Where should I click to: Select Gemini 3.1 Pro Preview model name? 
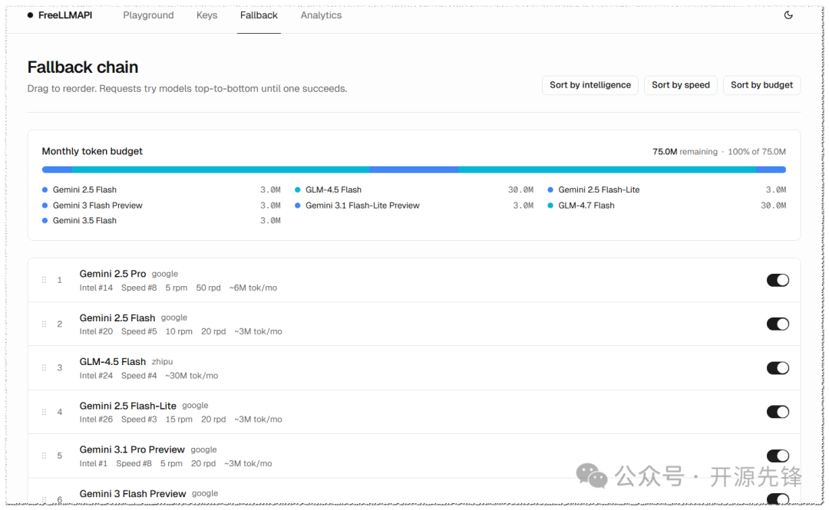click(132, 449)
